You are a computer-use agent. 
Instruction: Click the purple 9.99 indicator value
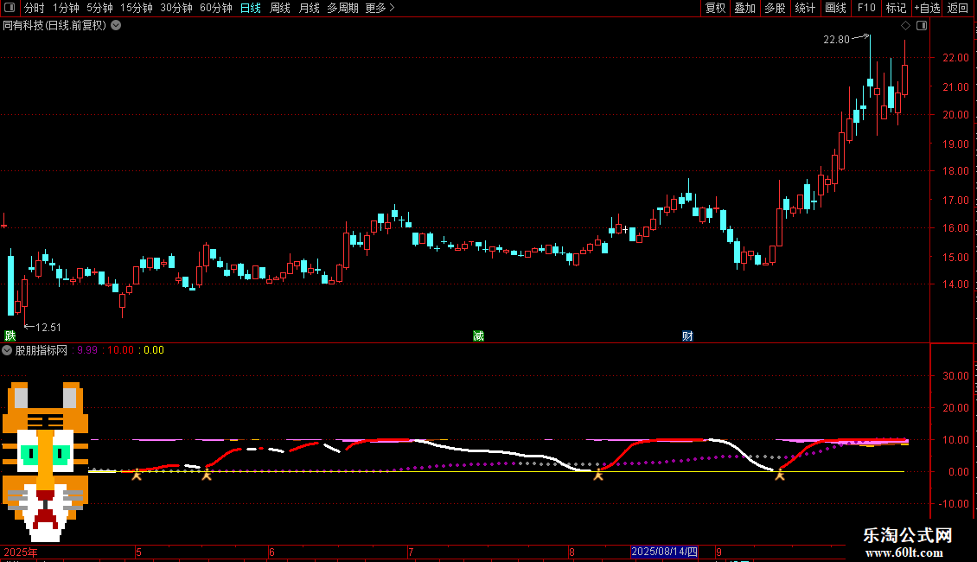coord(87,350)
